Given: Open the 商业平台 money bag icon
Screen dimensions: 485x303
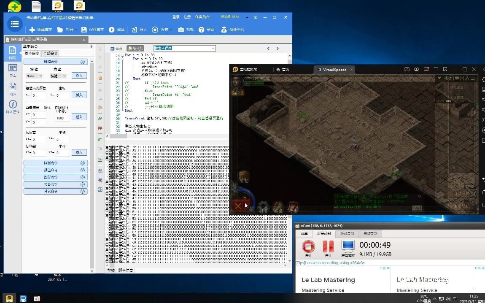Looking at the screenshot, I should 224,30.
